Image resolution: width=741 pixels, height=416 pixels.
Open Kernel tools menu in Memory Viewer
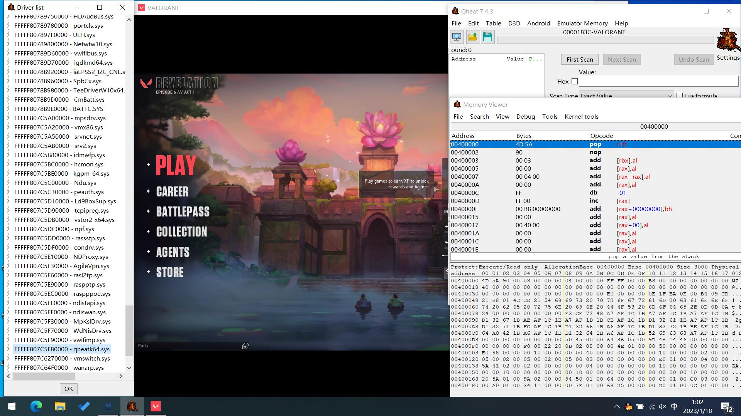click(x=581, y=116)
